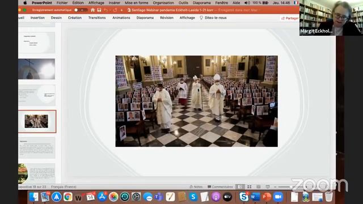
Task: Open PowerPoint from the Dock
Action: tap(267, 197)
